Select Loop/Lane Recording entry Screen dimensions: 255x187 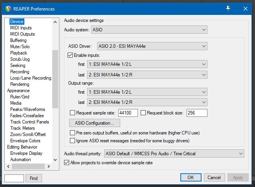(x=31, y=78)
